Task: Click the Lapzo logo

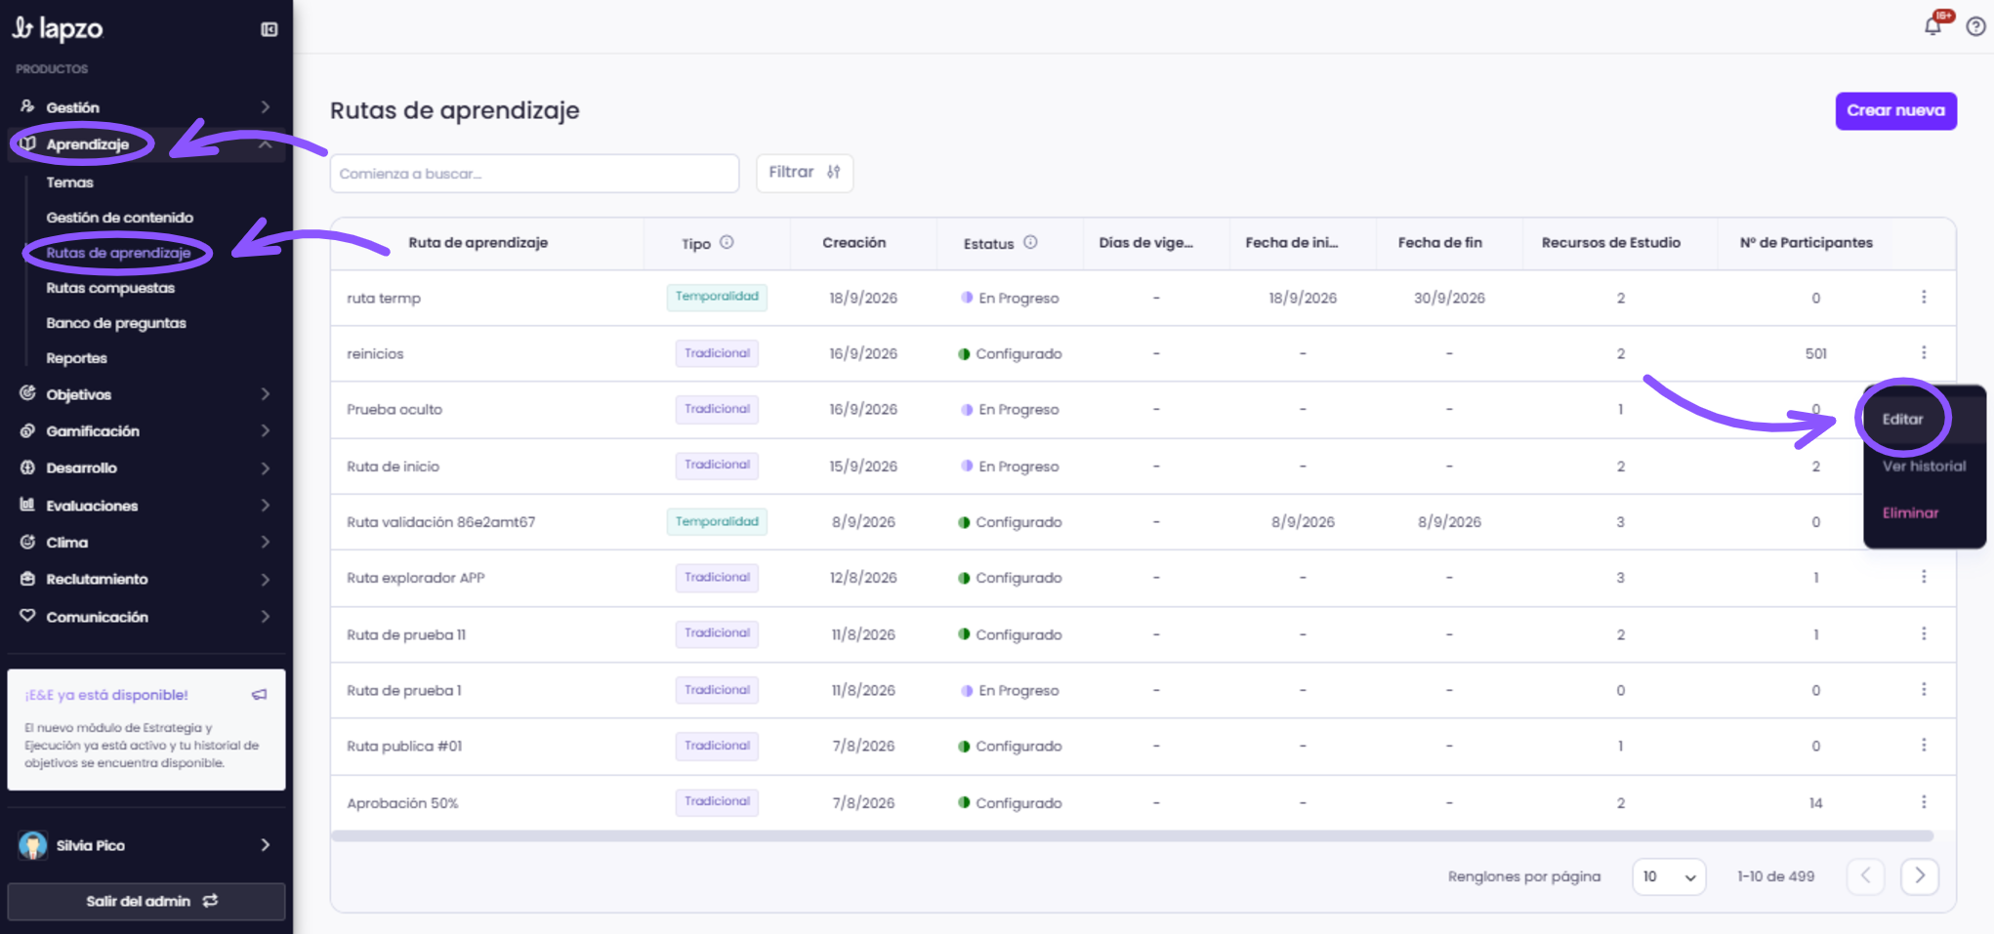Action: tap(58, 28)
